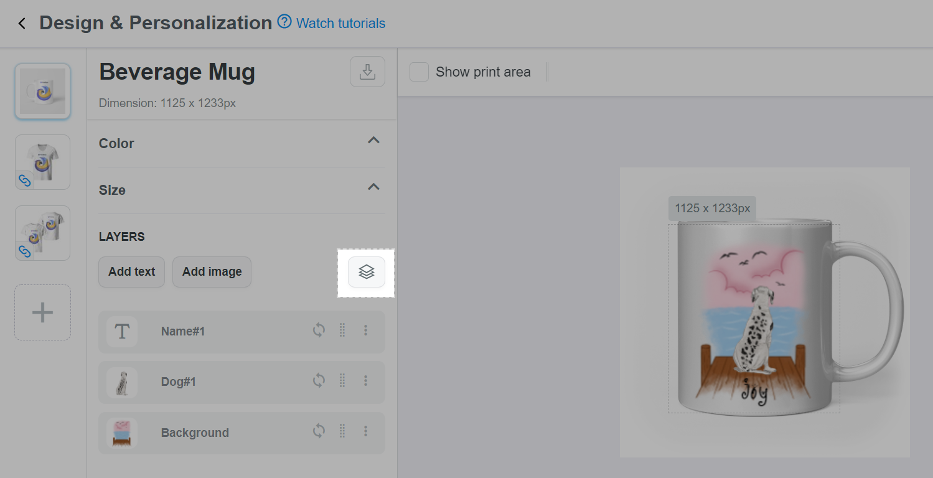Click the Add text button
This screenshot has height=478, width=933.
click(131, 272)
